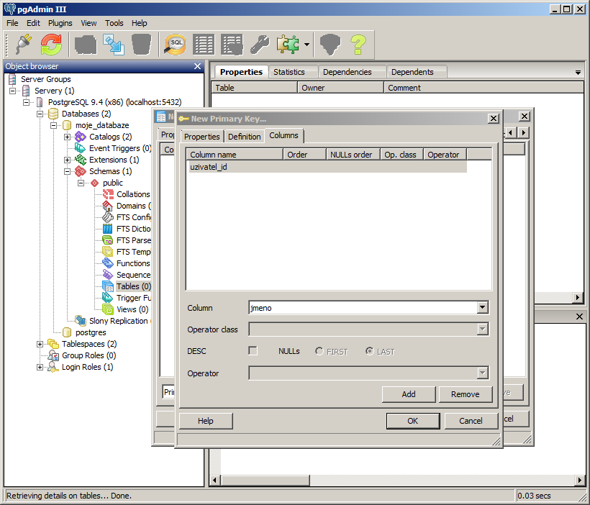
Task: Select the NULLs LAST radio button
Action: point(370,351)
